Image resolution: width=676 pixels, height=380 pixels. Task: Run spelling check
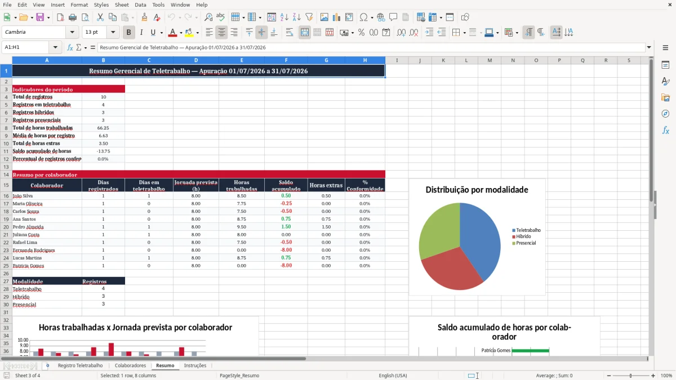tap(220, 17)
